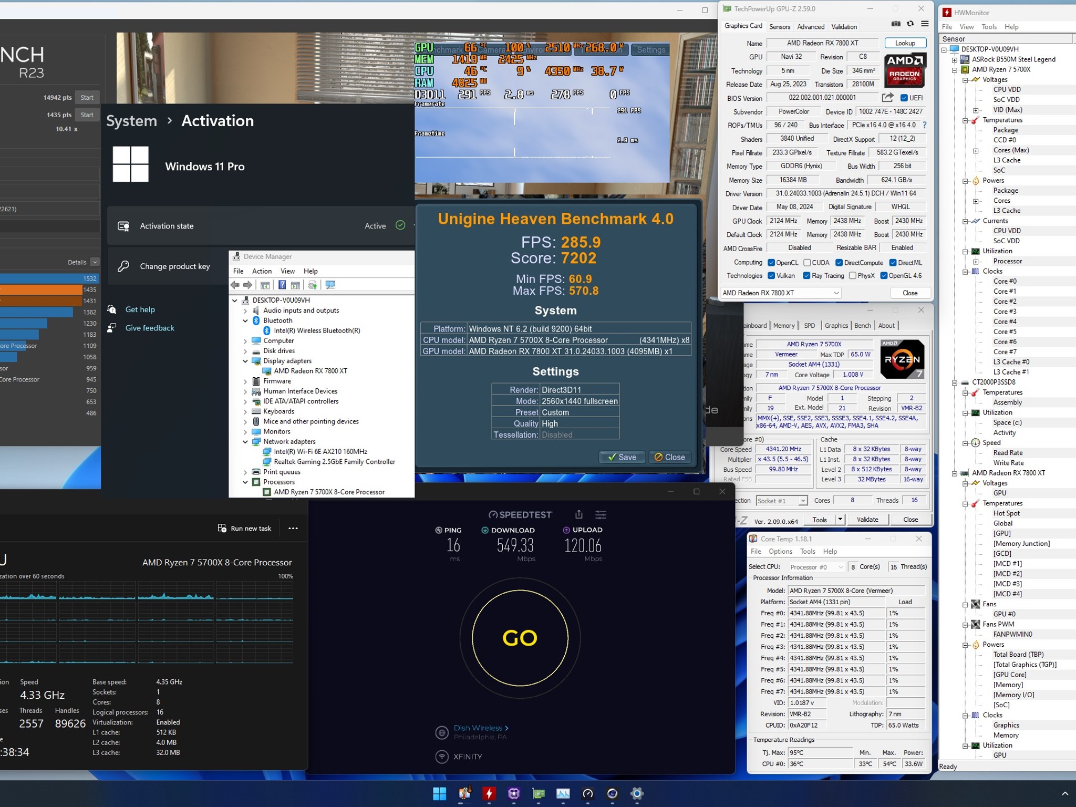Click the purple CPU-Z taskbar icon
Screen dimensions: 1076x807
(514, 793)
